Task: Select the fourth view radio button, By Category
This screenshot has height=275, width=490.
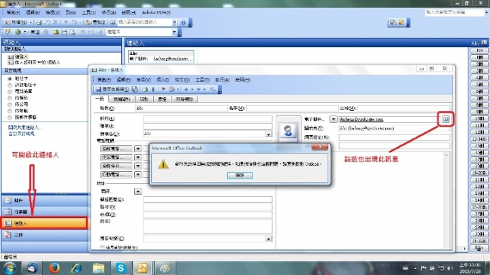Action: pyautogui.click(x=10, y=98)
